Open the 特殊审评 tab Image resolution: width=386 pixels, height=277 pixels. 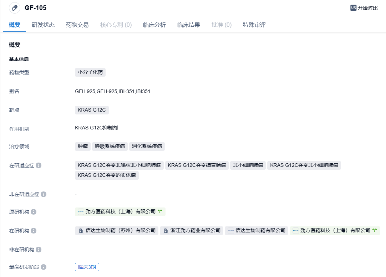pyautogui.click(x=254, y=25)
